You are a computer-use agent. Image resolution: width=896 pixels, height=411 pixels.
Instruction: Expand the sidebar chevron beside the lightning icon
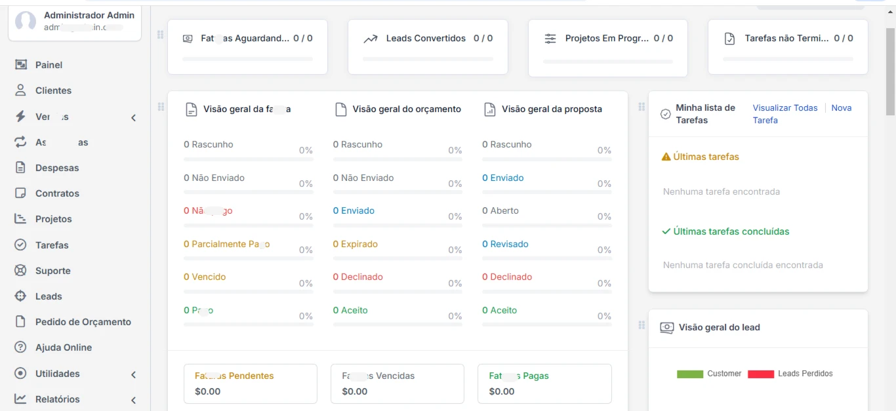133,117
